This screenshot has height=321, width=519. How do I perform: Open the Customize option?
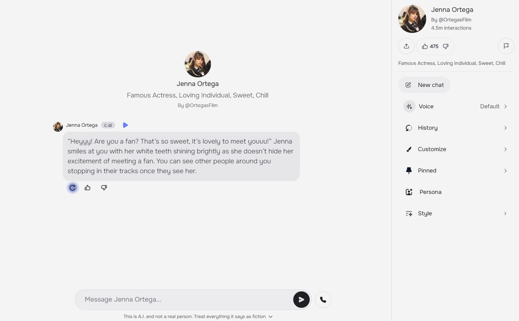click(456, 149)
